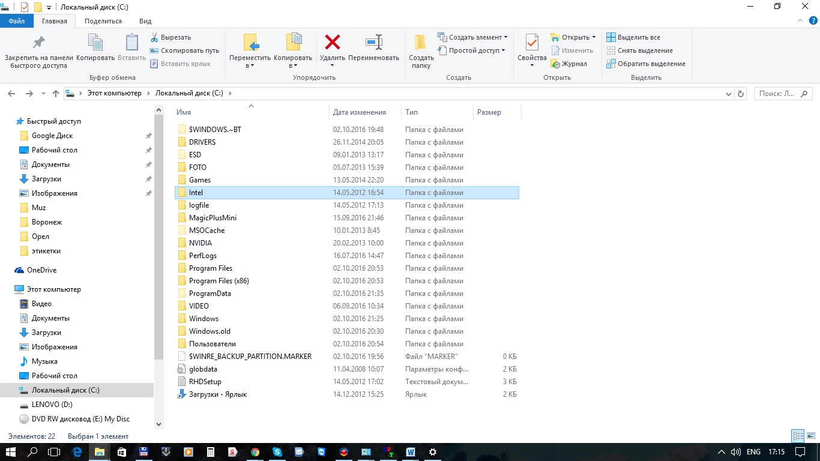Open Properties (Свойства) from the ribbon
The image size is (820, 461).
coord(532,43)
